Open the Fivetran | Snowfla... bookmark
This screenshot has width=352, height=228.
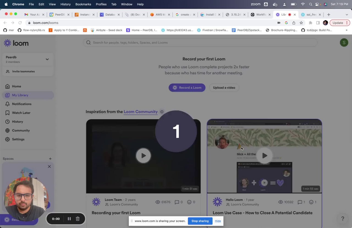click(x=213, y=30)
